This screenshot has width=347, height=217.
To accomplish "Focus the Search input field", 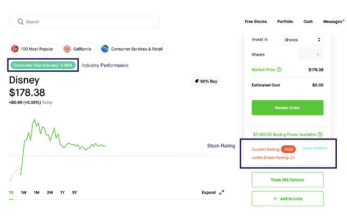I will pyautogui.click(x=84, y=22).
